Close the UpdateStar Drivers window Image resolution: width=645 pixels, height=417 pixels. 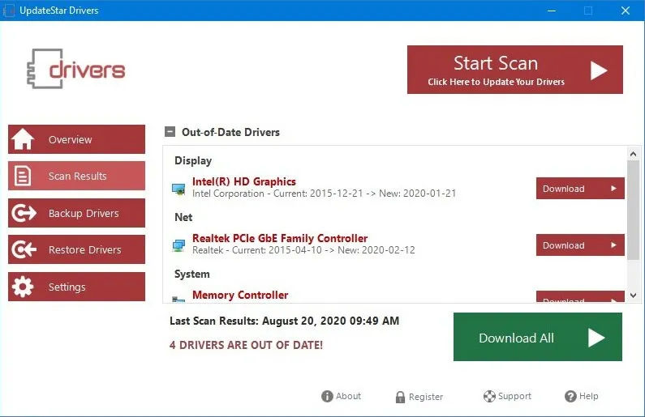pos(626,11)
